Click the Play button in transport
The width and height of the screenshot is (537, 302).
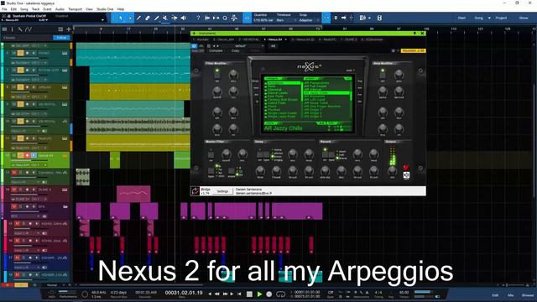coord(259,294)
